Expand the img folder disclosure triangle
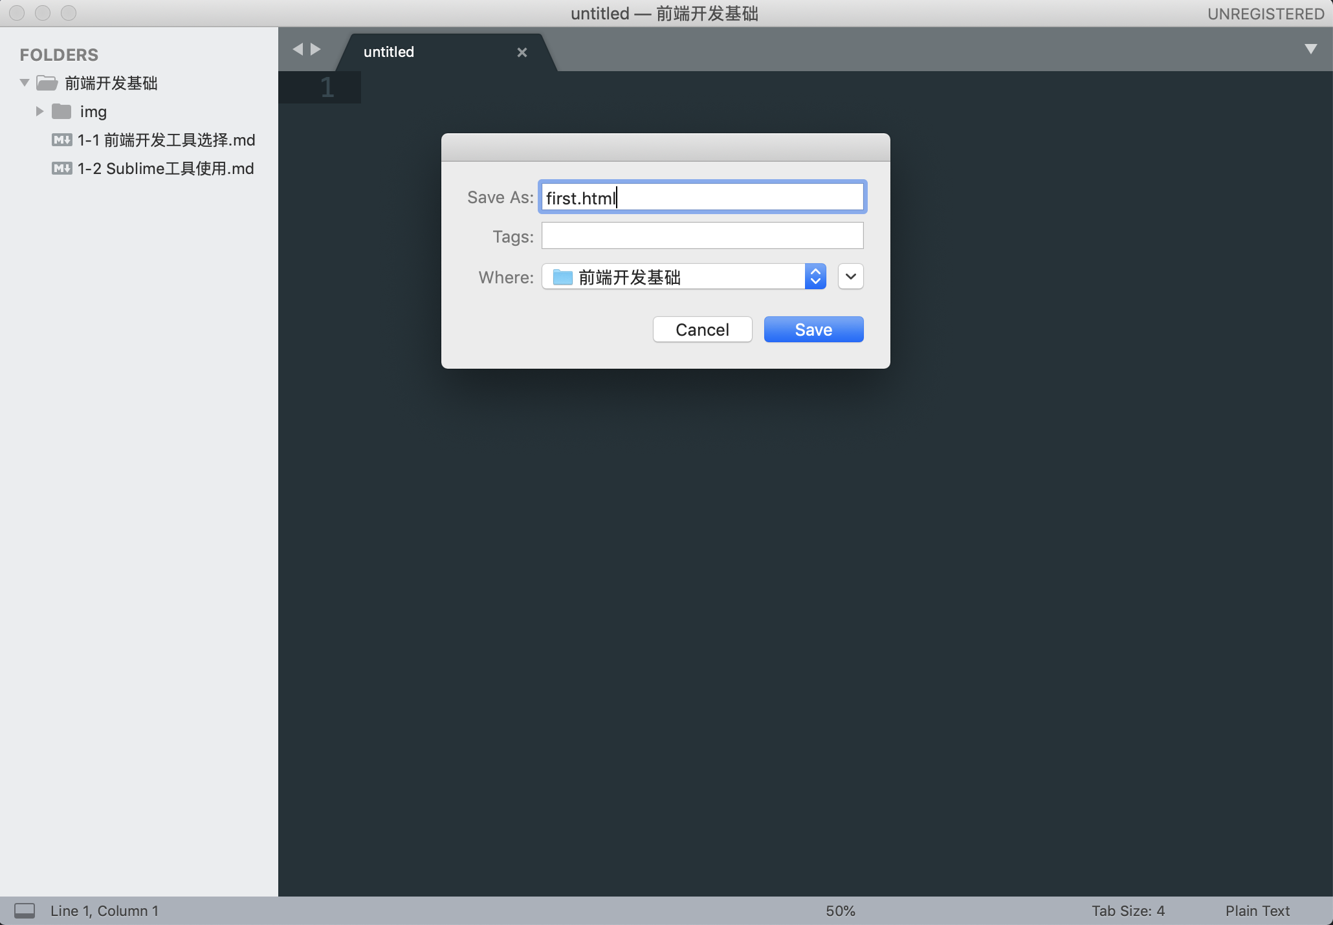 pyautogui.click(x=39, y=111)
